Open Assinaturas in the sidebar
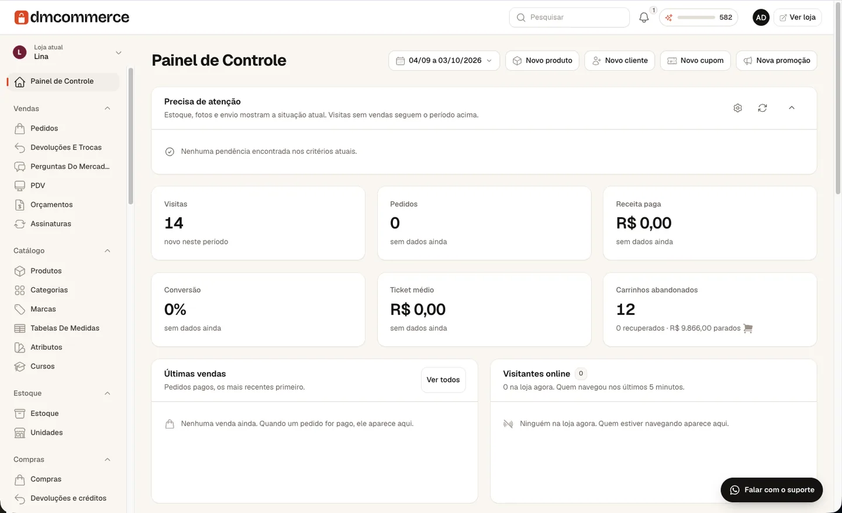This screenshot has height=513, width=842. point(63,224)
